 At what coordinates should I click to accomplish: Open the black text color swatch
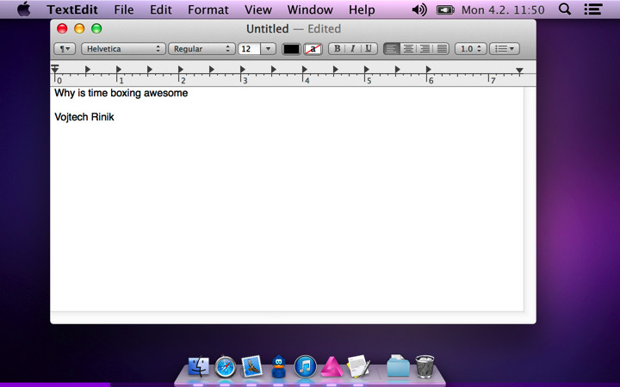click(291, 49)
